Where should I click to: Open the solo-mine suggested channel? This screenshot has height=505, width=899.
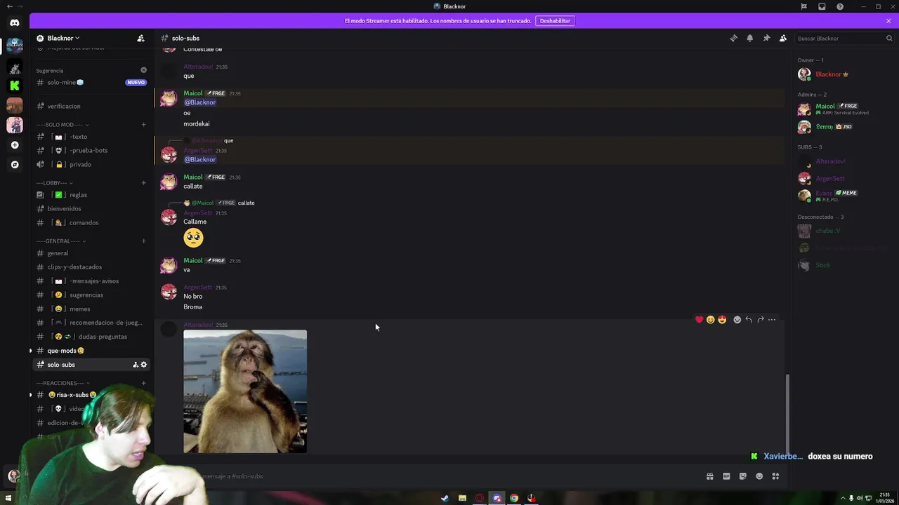pyautogui.click(x=91, y=82)
